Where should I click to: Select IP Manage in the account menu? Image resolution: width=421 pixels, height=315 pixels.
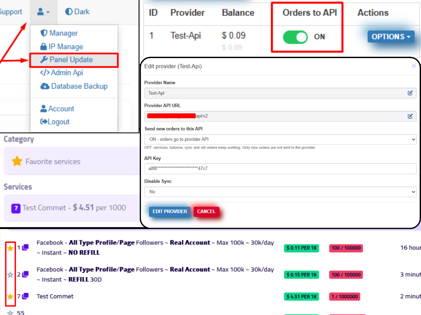click(x=62, y=47)
